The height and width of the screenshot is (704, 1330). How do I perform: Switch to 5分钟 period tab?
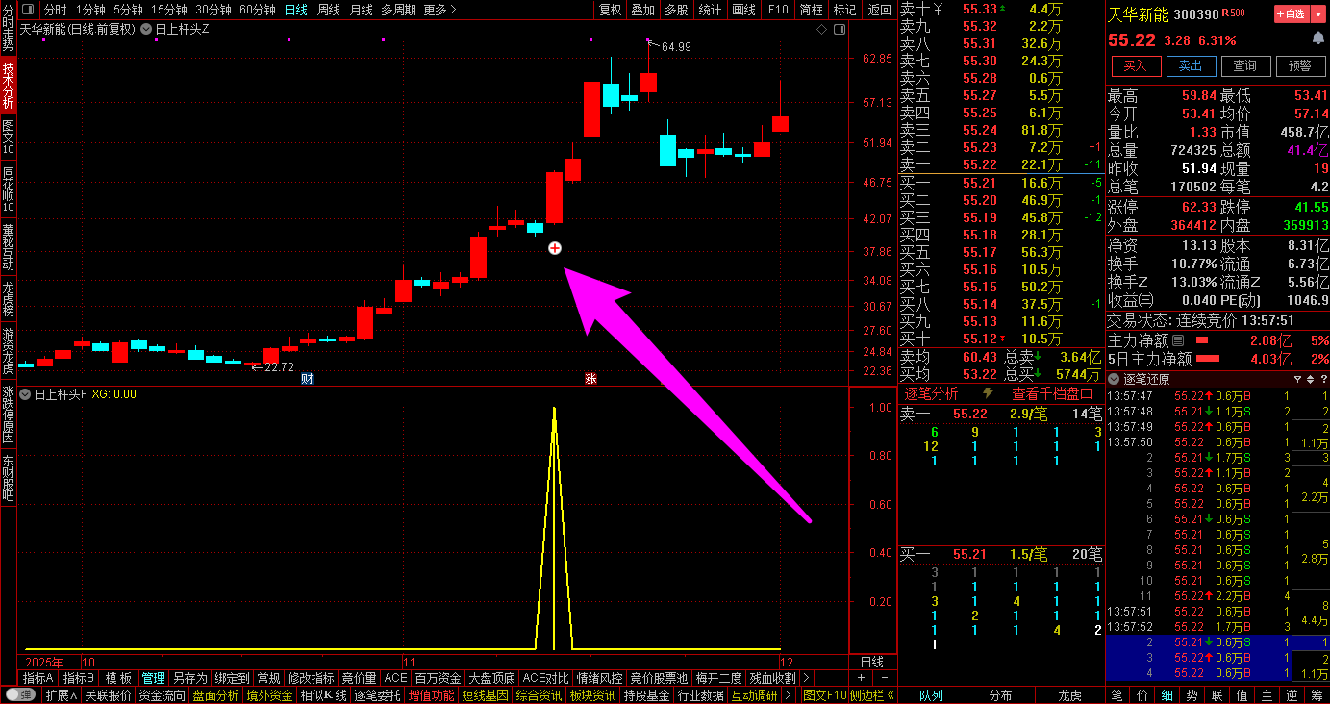point(127,10)
